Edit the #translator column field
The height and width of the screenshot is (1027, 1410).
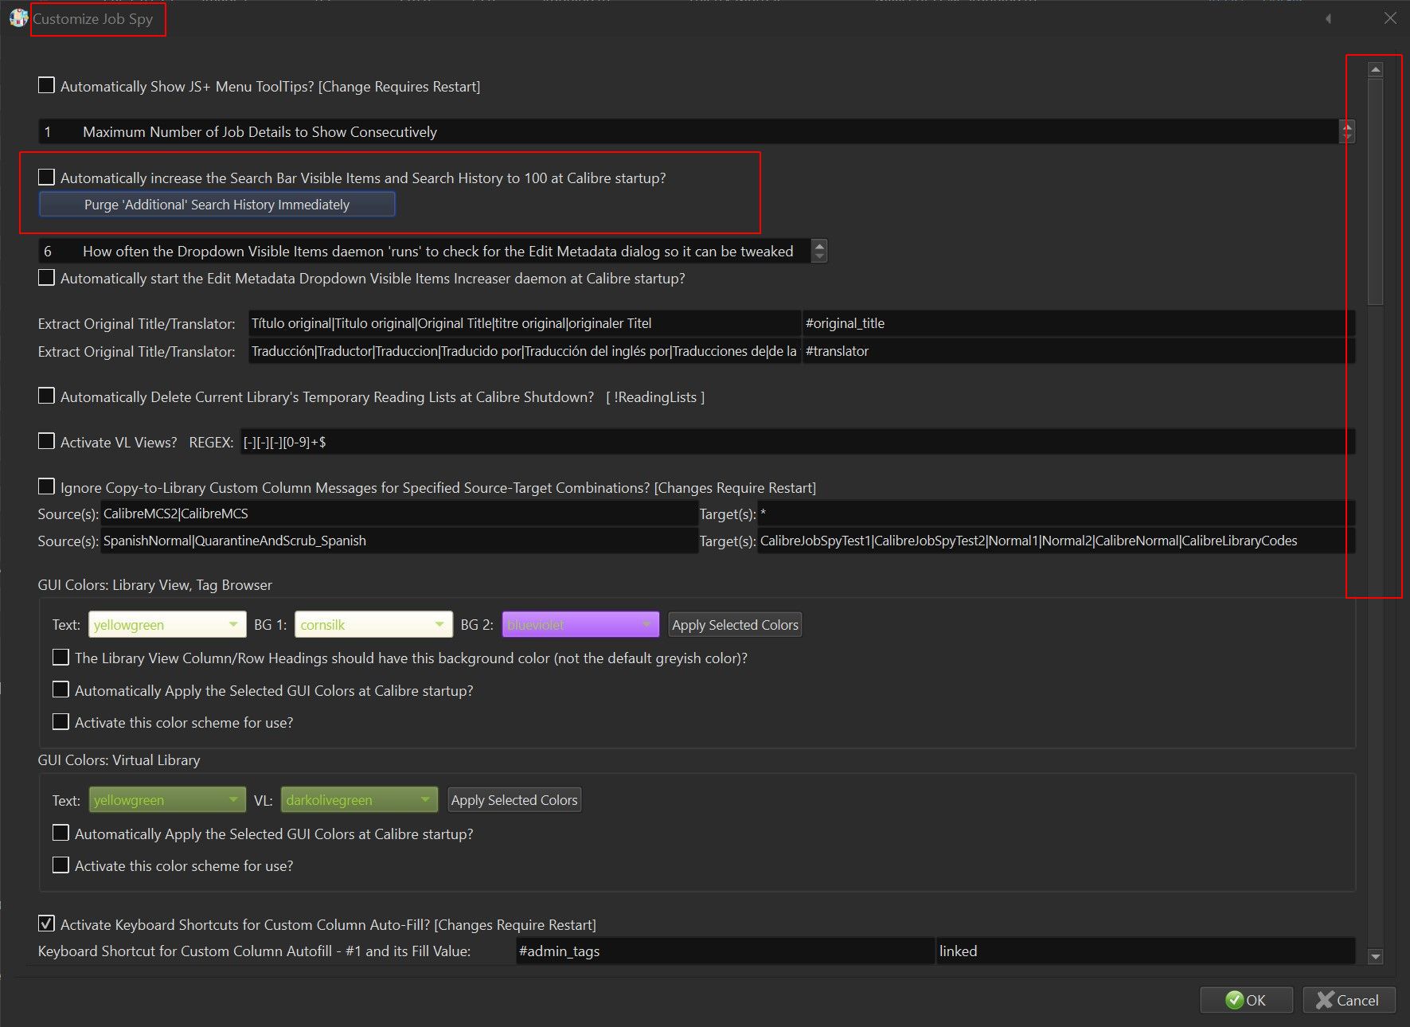coord(1079,351)
